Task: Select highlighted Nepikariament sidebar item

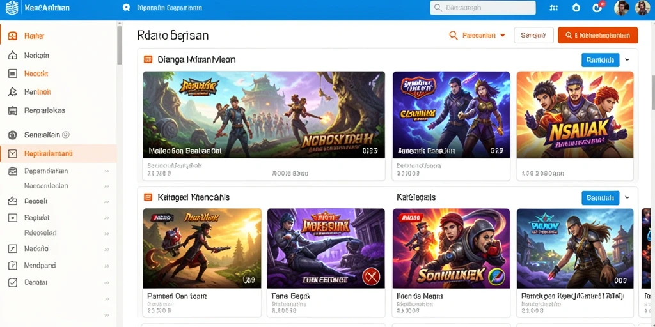Action: [x=58, y=153]
